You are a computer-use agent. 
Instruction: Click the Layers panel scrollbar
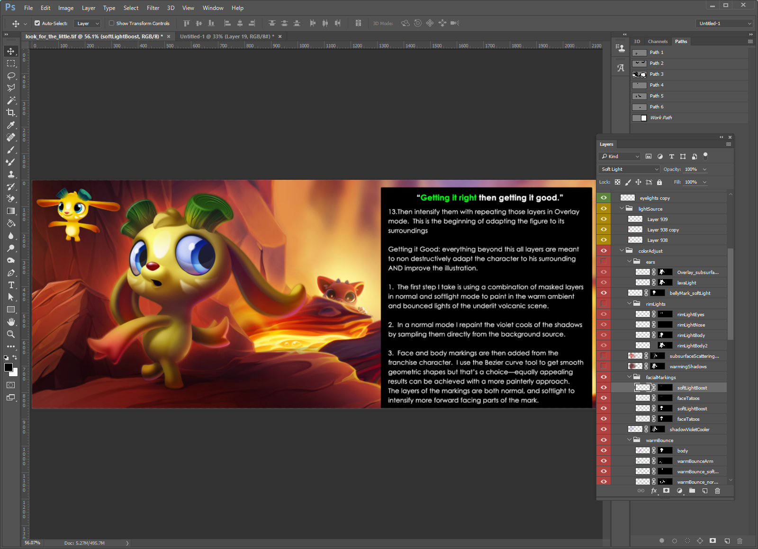(x=730, y=293)
